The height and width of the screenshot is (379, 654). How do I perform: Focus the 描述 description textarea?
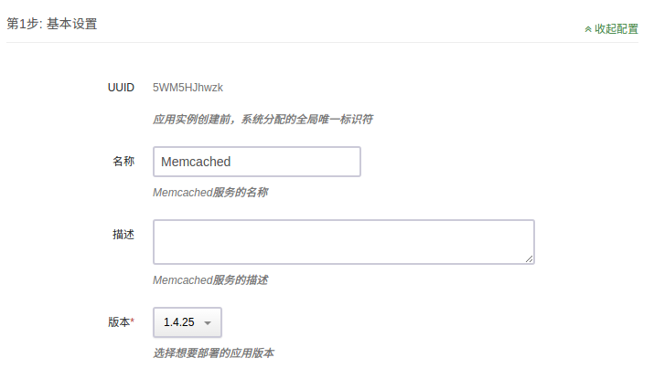pyautogui.click(x=343, y=241)
